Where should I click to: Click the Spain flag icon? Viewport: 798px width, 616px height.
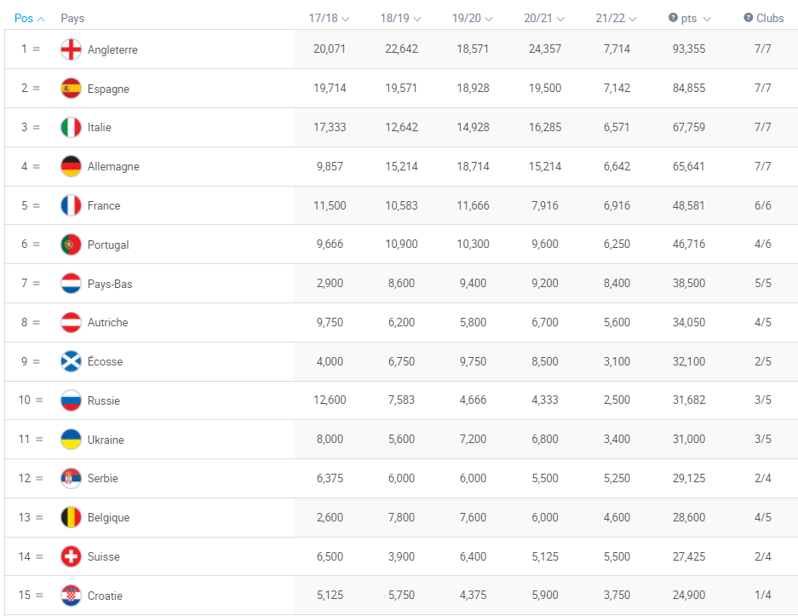(71, 89)
